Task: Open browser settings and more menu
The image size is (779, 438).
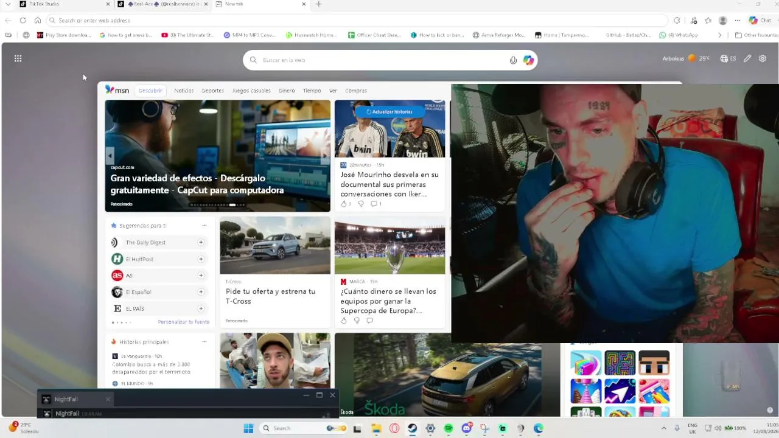Action: point(738,20)
